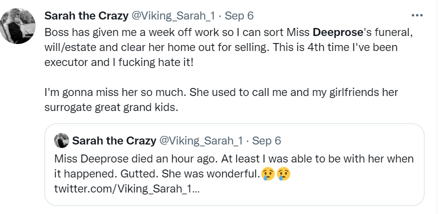Click "Sarah the Crazy" name in quoted tweet
Image resolution: width=448 pixels, height=214 pixels.
[114, 140]
